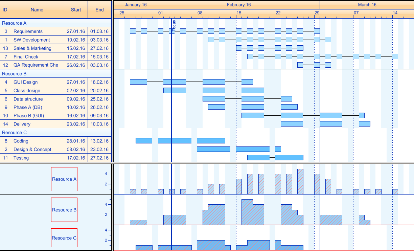Click the first Coding Gantt bar
The height and width of the screenshot is (251, 414).
(x=144, y=141)
